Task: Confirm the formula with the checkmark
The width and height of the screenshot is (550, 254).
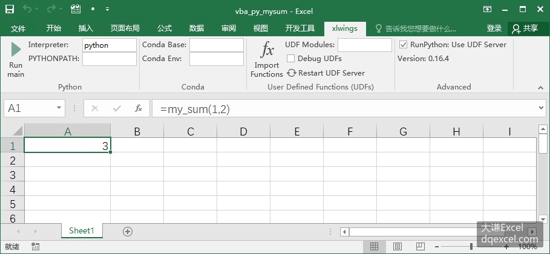Action: point(117,109)
